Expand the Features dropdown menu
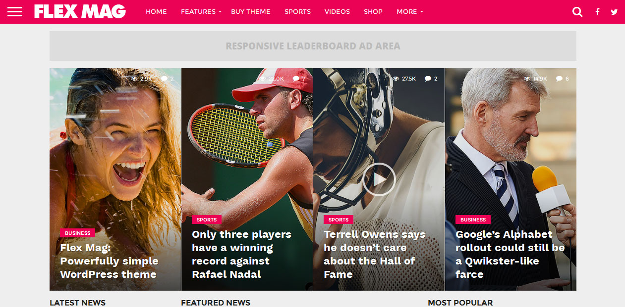The image size is (625, 307). click(201, 11)
